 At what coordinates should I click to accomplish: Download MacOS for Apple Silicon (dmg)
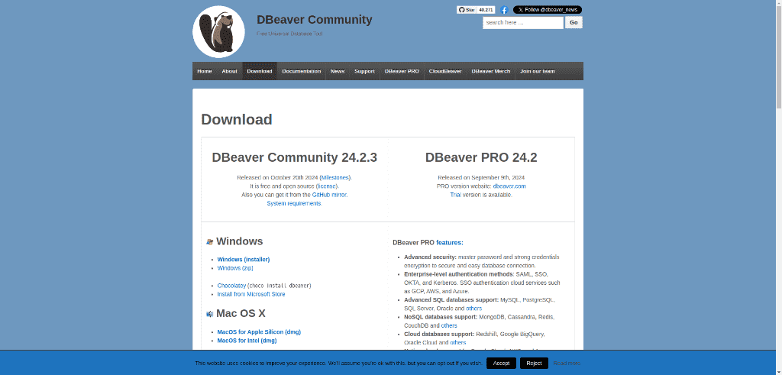click(259, 332)
